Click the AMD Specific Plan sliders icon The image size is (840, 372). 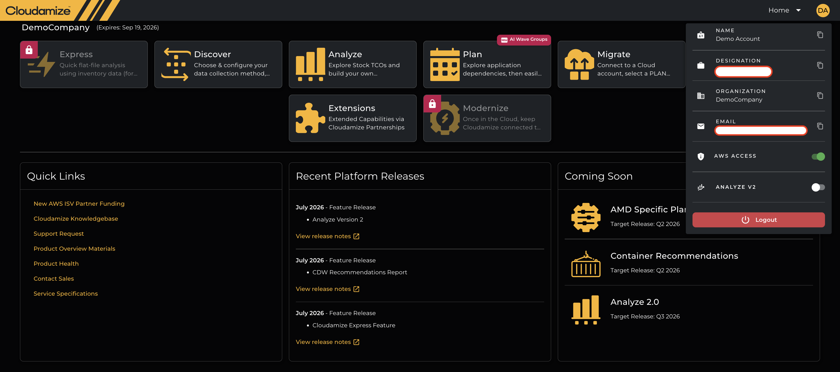coord(586,217)
